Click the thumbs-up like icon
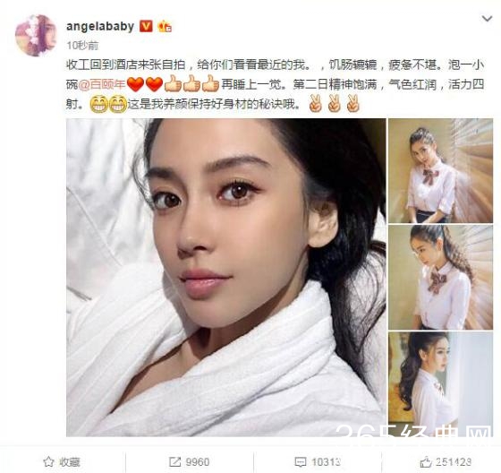This screenshot has width=501, height=473. pyautogui.click(x=426, y=461)
